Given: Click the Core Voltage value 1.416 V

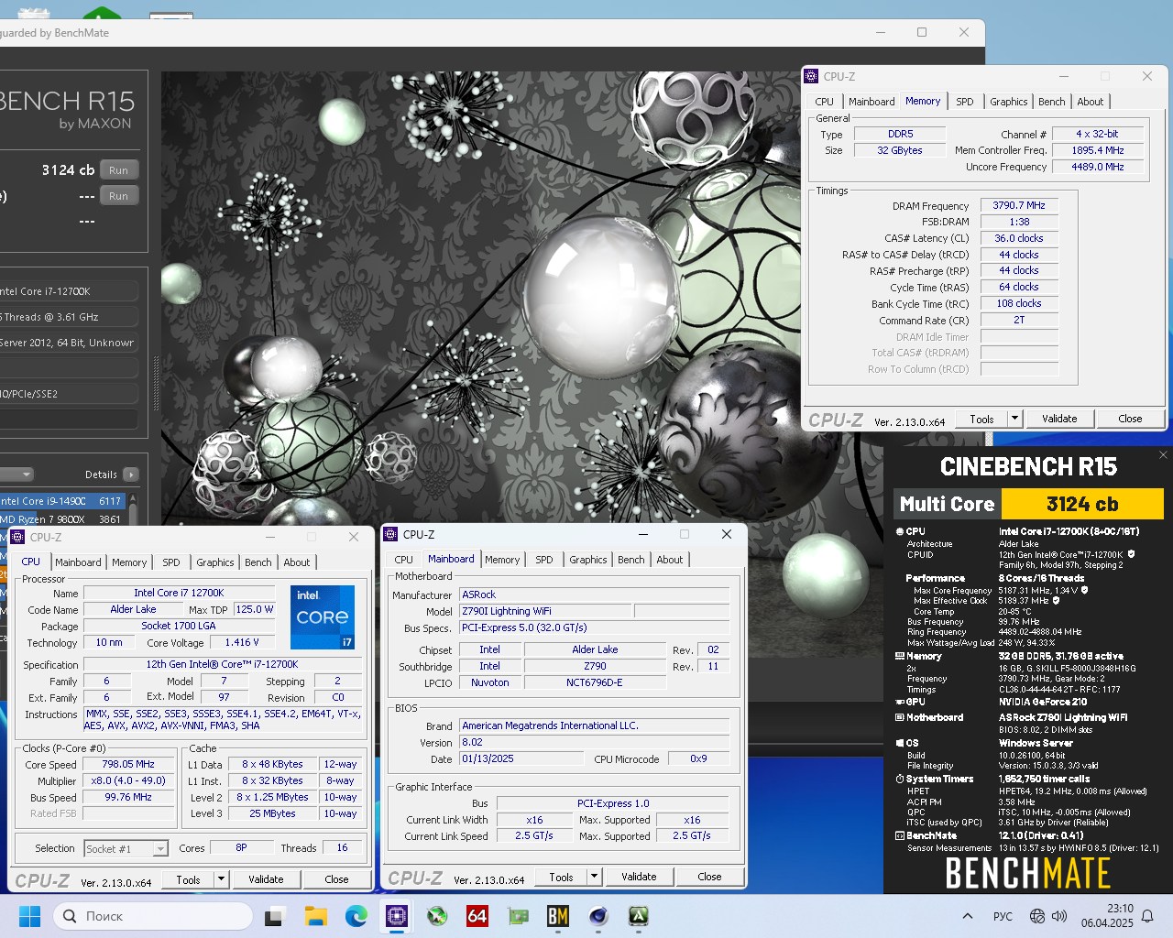Looking at the screenshot, I should point(242,642).
